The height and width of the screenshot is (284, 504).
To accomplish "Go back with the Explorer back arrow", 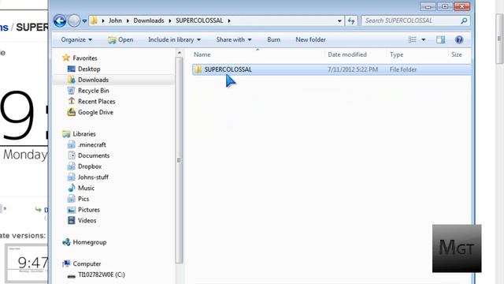I will (60, 21).
